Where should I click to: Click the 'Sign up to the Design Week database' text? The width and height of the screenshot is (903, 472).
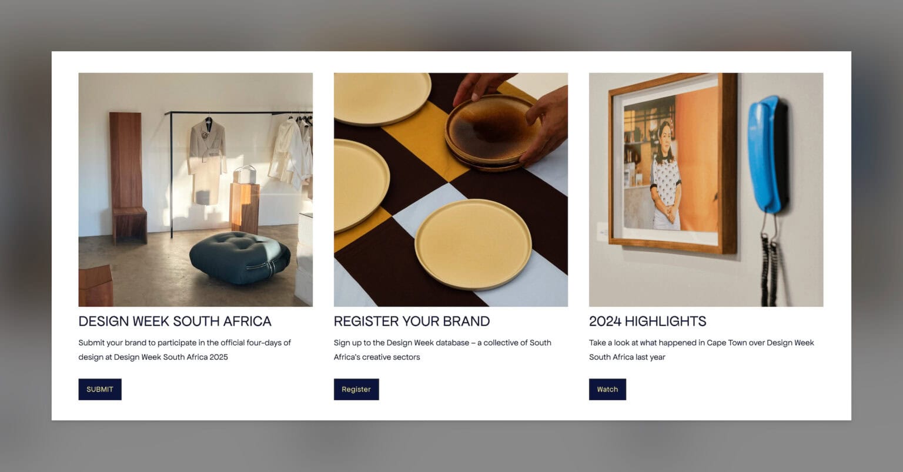[442, 350]
